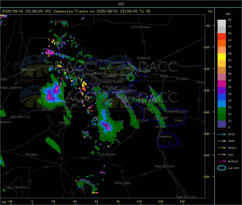Image resolution: width=242 pixels, height=205 pixels.
Task: Select the brown swatch between 48 and 45 dBZ
Action: click(222, 70)
